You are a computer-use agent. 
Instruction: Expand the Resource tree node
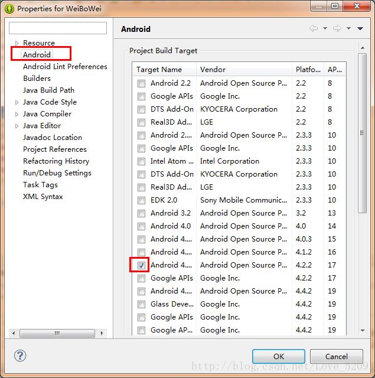[x=17, y=43]
